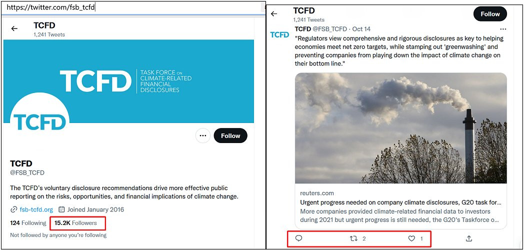Screen dimensions: 525x250
Task: Select '1,241 Tweets' in the left header
Action: pos(49,34)
